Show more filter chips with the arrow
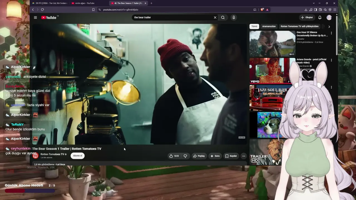The height and width of the screenshot is (200, 356). click(x=329, y=27)
